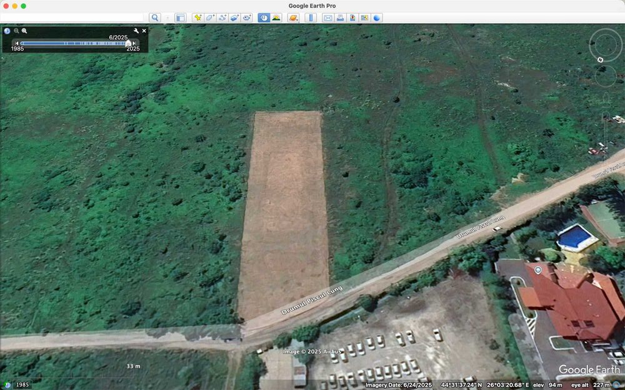Click the 2025 end label on time slider
625x390 pixels.
133,49
